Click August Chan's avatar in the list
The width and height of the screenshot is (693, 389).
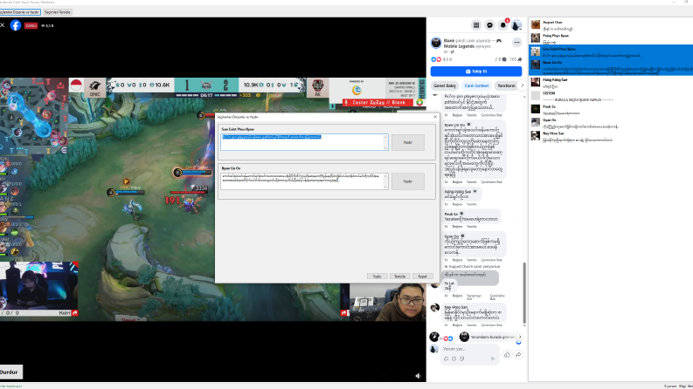click(535, 24)
